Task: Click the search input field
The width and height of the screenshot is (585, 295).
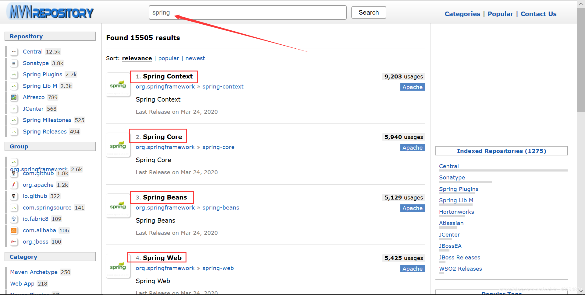Action: click(x=247, y=12)
